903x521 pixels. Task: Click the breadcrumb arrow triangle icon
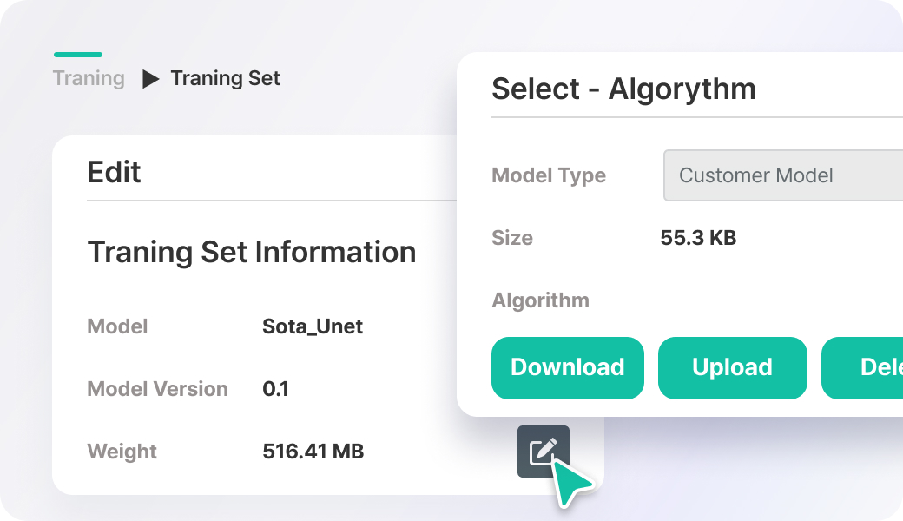151,79
